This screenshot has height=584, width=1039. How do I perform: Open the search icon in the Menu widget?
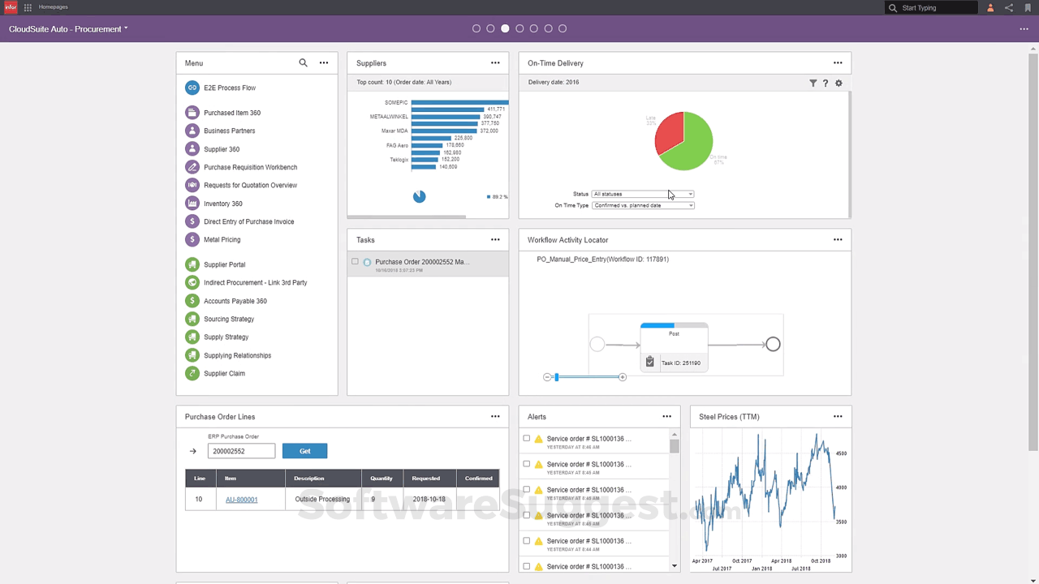coord(303,62)
